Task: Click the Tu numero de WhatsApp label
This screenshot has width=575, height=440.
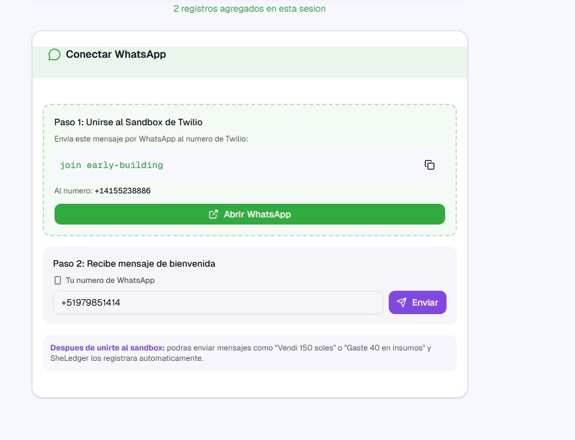Action: pyautogui.click(x=110, y=280)
